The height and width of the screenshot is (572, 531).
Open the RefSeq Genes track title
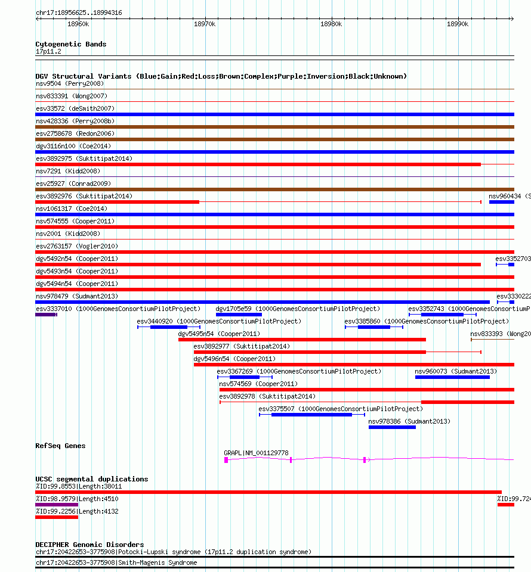60,446
